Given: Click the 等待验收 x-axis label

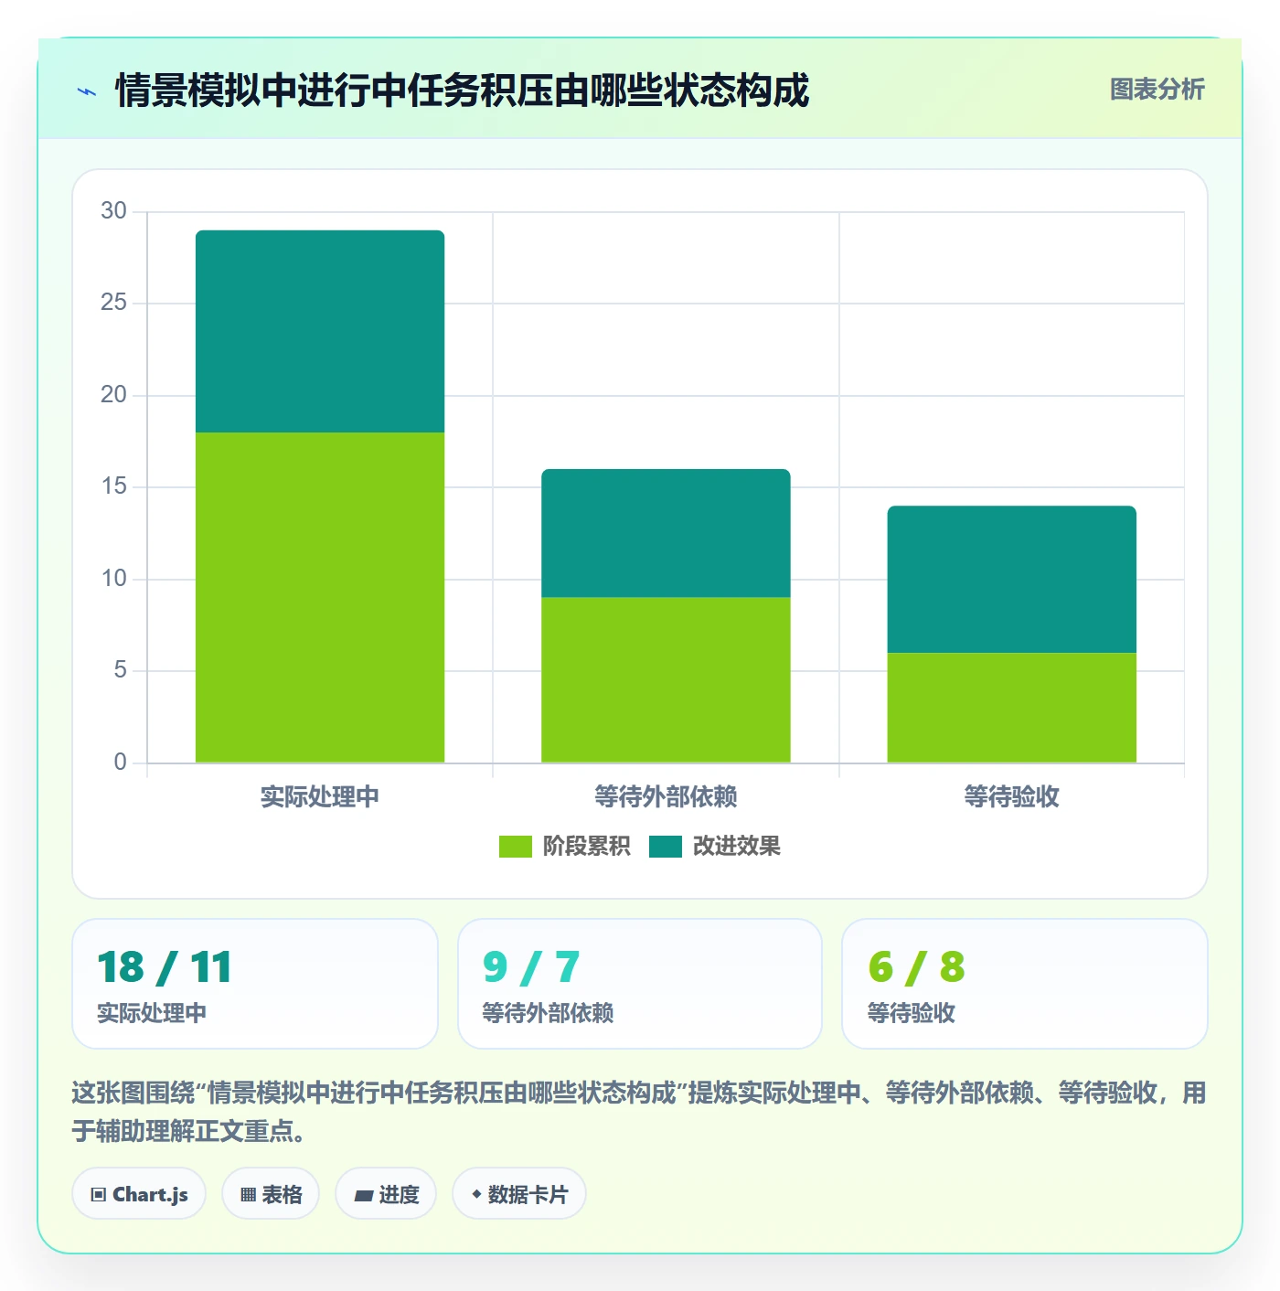Looking at the screenshot, I should 1012,797.
